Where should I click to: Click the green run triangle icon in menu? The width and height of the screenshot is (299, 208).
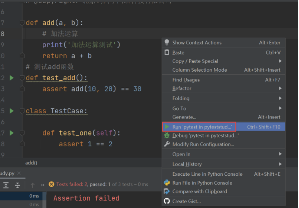pos(167,127)
